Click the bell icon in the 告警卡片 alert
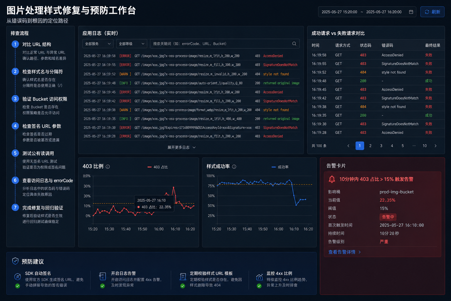 coord(332,179)
